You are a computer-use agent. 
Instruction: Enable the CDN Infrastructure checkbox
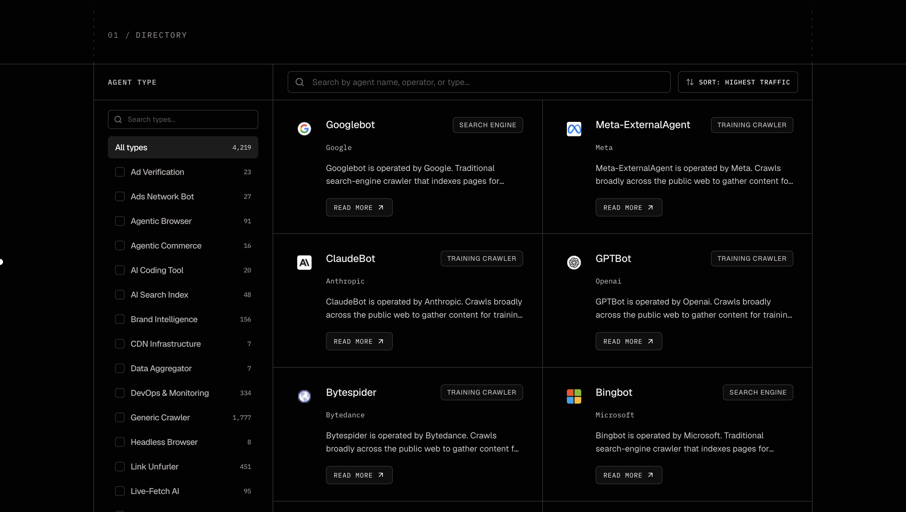120,343
